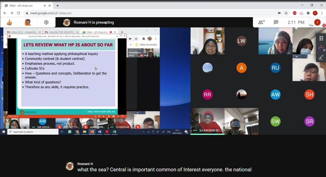Screen dimensions: 326x177
Task: Click the SH participant avatar
Action: pos(309,95)
